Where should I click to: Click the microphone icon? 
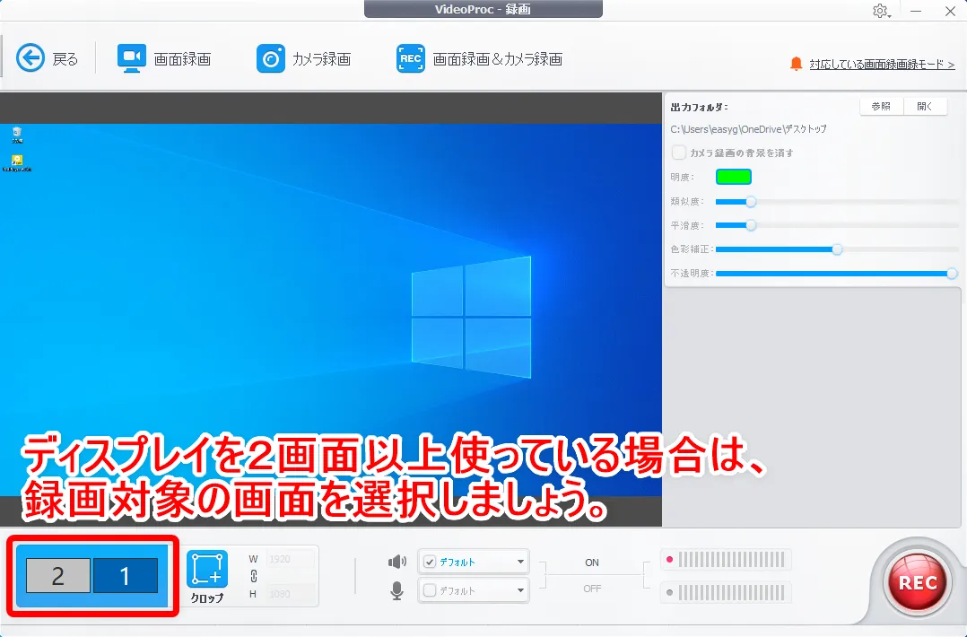coord(397,590)
